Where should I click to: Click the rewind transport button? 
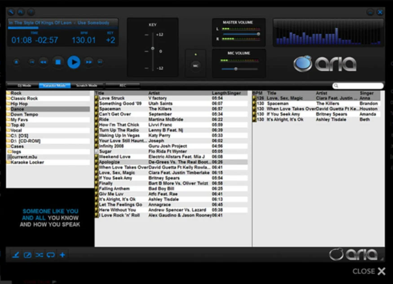coord(44,62)
